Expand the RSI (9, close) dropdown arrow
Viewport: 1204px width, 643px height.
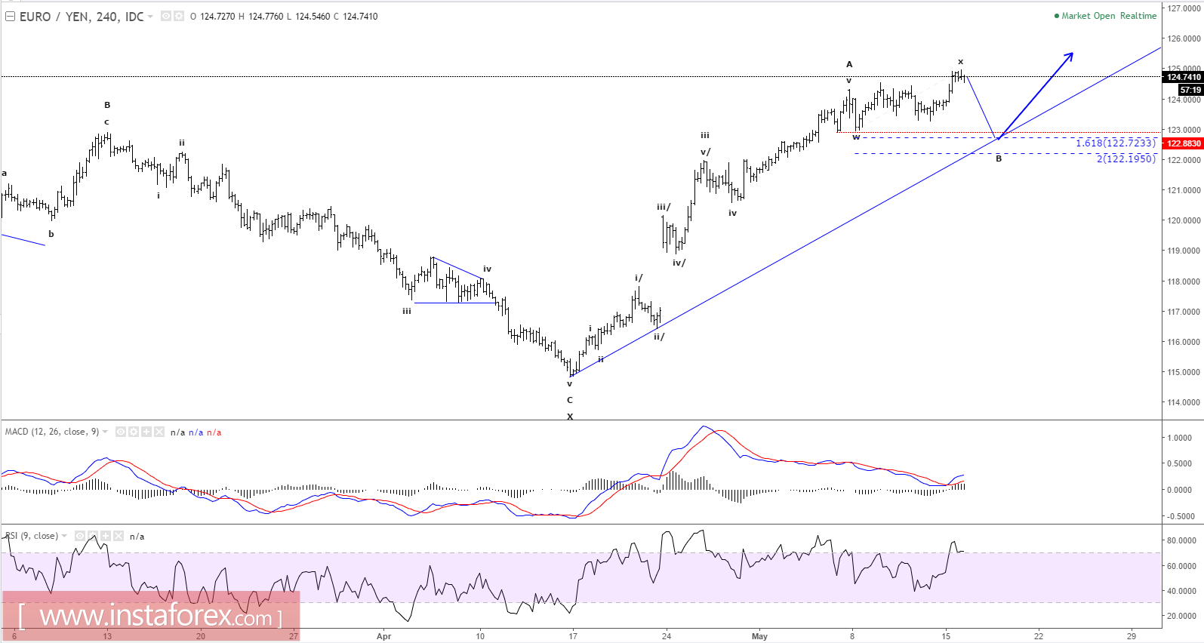(x=65, y=537)
